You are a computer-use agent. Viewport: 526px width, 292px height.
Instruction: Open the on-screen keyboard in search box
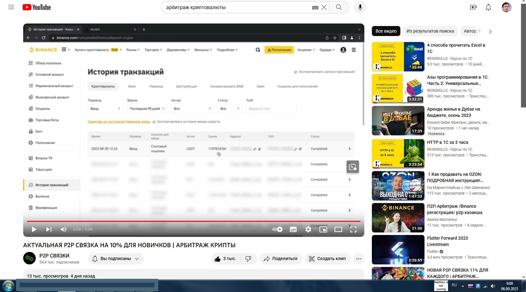click(x=315, y=8)
